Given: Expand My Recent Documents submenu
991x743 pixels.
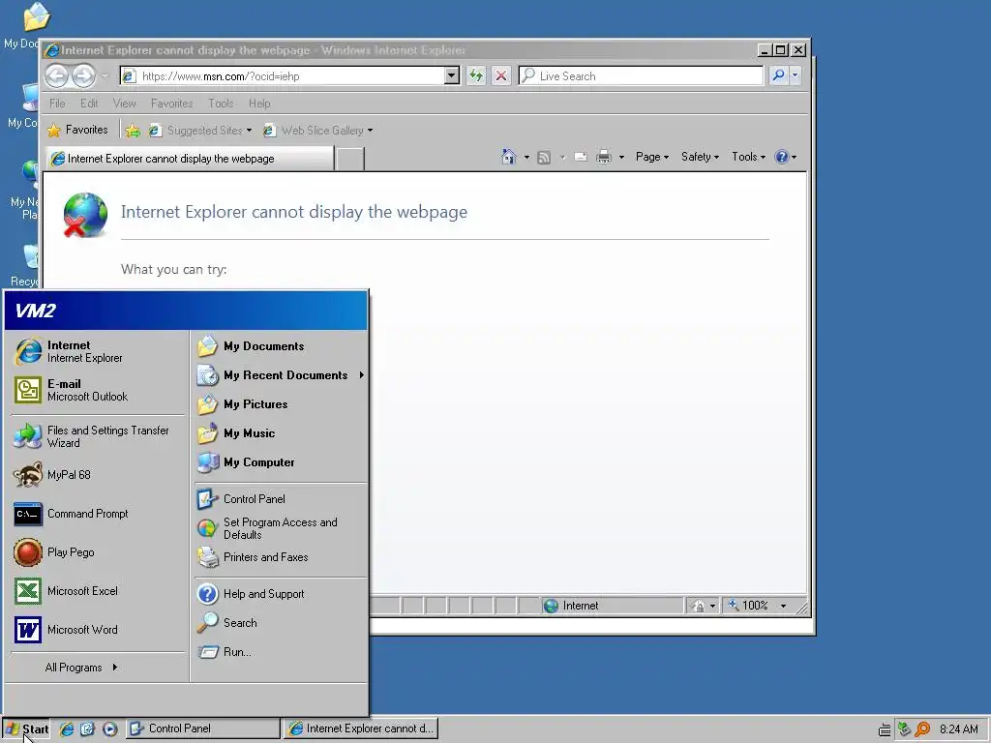Looking at the screenshot, I should point(280,375).
